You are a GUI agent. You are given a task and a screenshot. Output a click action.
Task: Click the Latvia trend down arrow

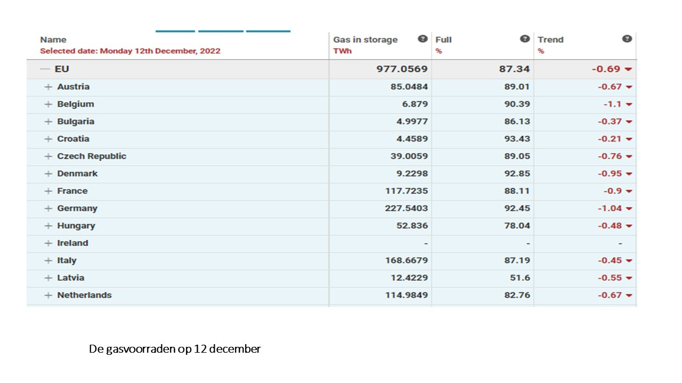pyautogui.click(x=629, y=278)
